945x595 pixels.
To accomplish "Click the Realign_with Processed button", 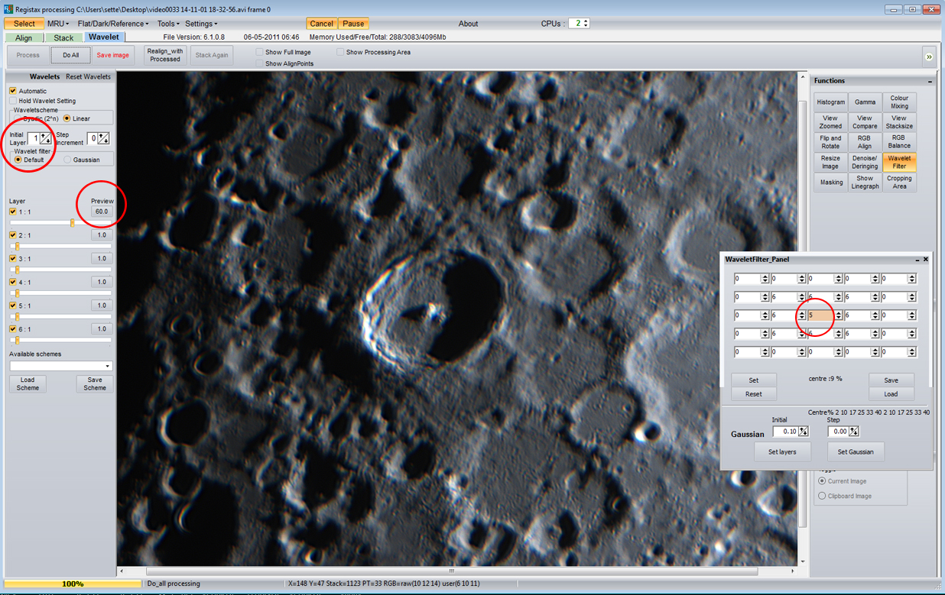I will pyautogui.click(x=165, y=55).
